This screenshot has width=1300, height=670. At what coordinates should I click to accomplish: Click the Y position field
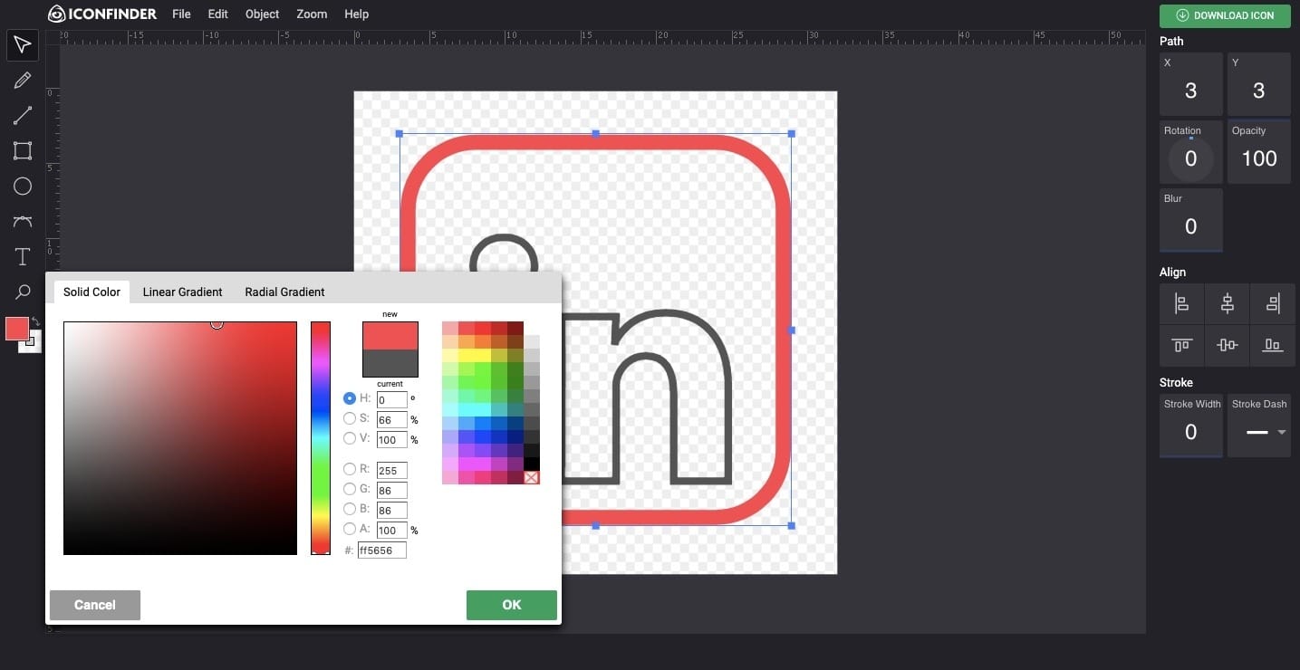pyautogui.click(x=1258, y=84)
